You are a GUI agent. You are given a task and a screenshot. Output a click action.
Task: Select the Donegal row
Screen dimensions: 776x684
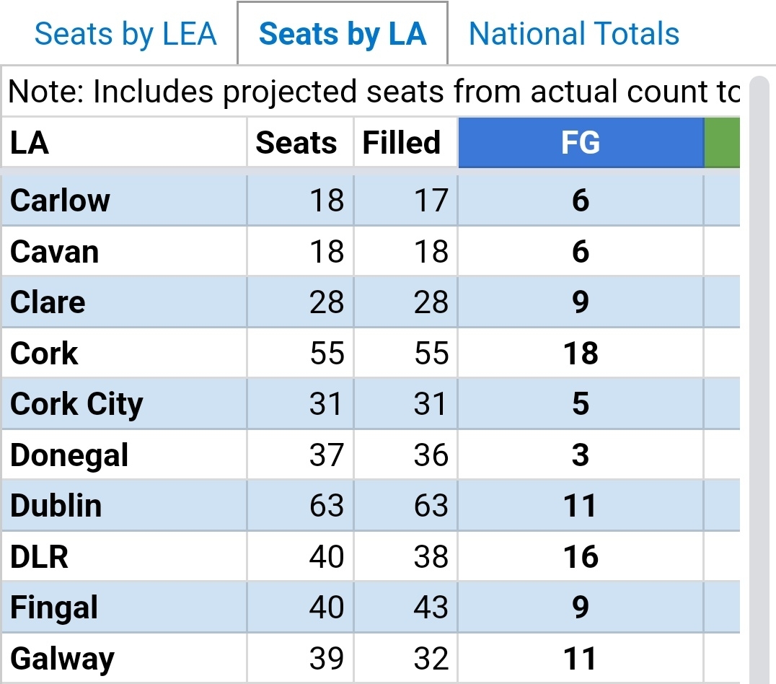(x=69, y=455)
